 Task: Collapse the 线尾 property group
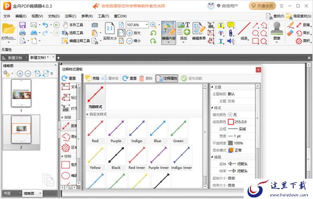(x=212, y=157)
